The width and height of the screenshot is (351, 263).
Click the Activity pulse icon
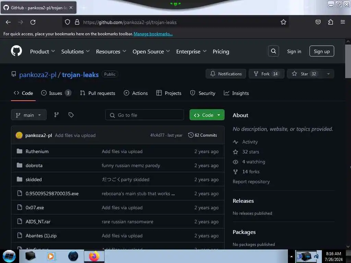[235, 142]
